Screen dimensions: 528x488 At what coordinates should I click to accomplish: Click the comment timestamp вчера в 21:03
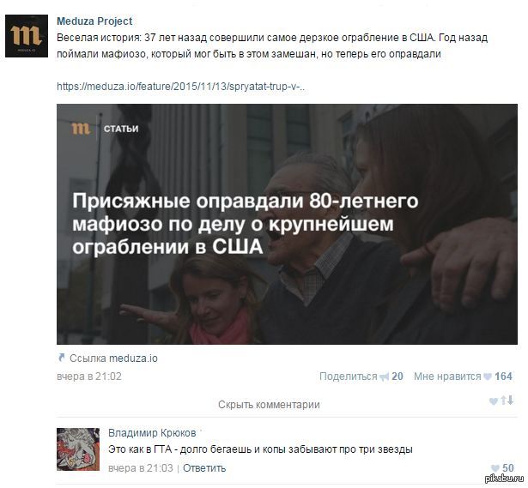[x=141, y=467]
